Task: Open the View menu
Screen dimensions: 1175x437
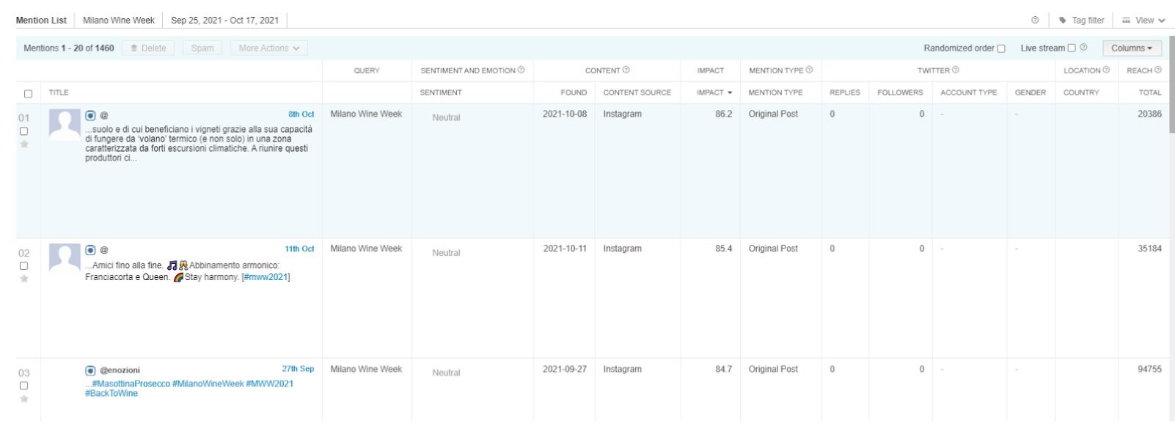Action: click(x=1143, y=21)
